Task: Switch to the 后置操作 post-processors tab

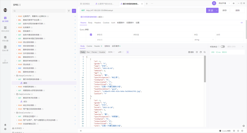Action: pos(130,23)
